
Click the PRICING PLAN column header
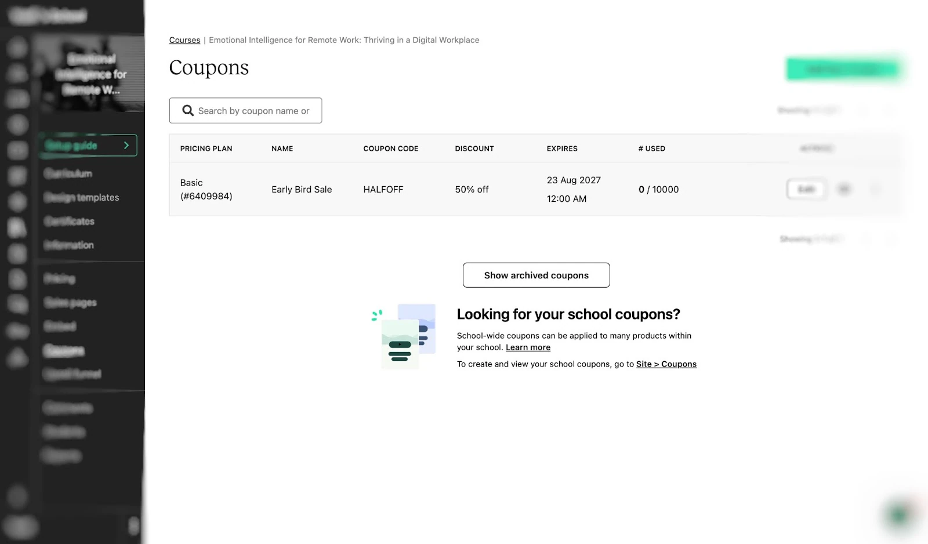(x=206, y=148)
